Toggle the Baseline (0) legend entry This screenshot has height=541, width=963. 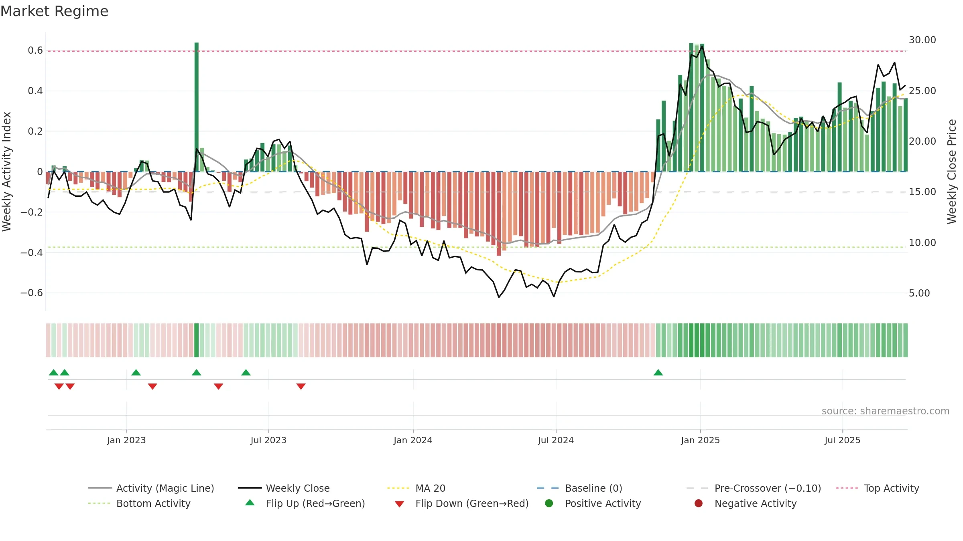[x=579, y=488]
